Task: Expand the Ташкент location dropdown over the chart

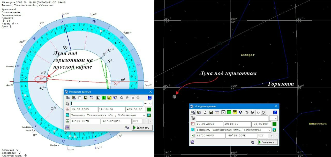Action: 144,115
